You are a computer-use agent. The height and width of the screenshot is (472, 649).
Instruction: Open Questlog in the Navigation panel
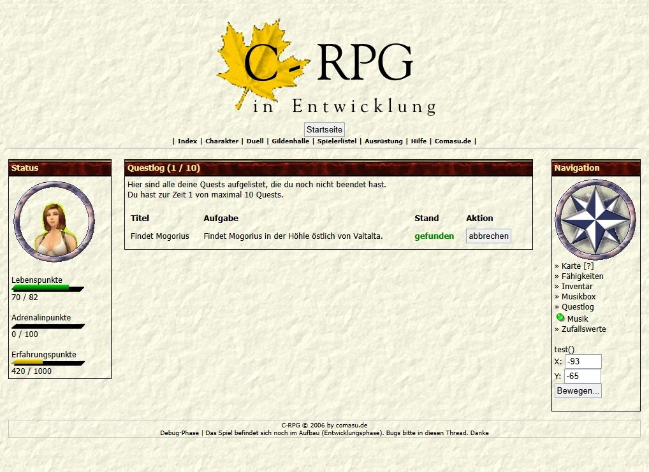point(578,307)
